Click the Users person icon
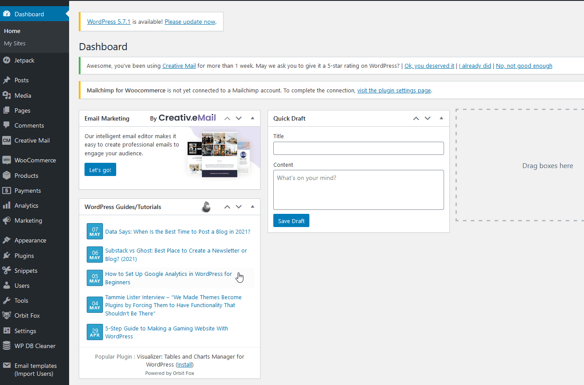Screen dimensions: 584x385 7,286
